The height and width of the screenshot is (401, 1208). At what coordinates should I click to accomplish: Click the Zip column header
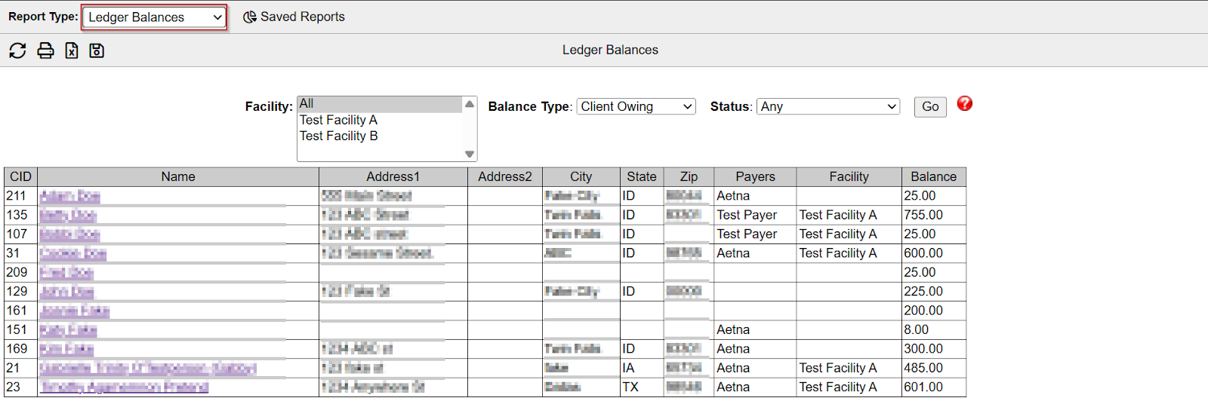(689, 176)
